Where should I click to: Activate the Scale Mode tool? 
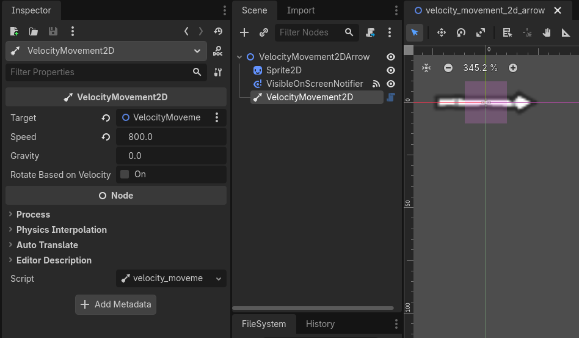(481, 32)
